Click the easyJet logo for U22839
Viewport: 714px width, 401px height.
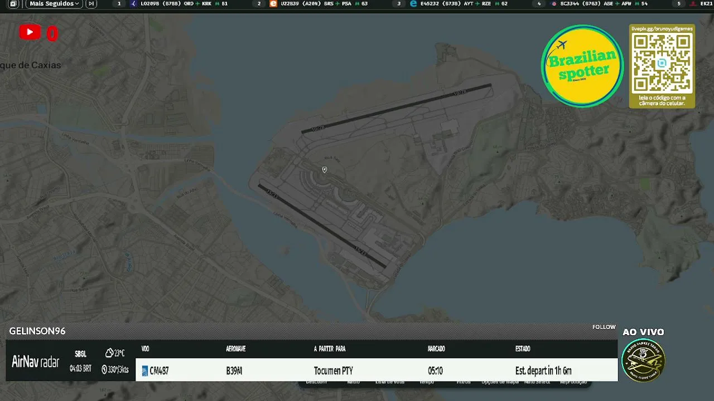pos(273,4)
